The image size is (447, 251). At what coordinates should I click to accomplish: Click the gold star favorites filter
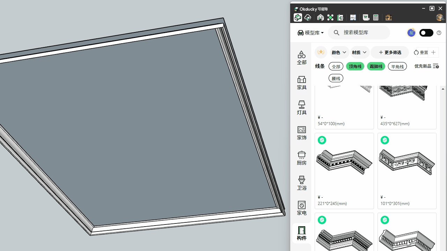pyautogui.click(x=321, y=52)
